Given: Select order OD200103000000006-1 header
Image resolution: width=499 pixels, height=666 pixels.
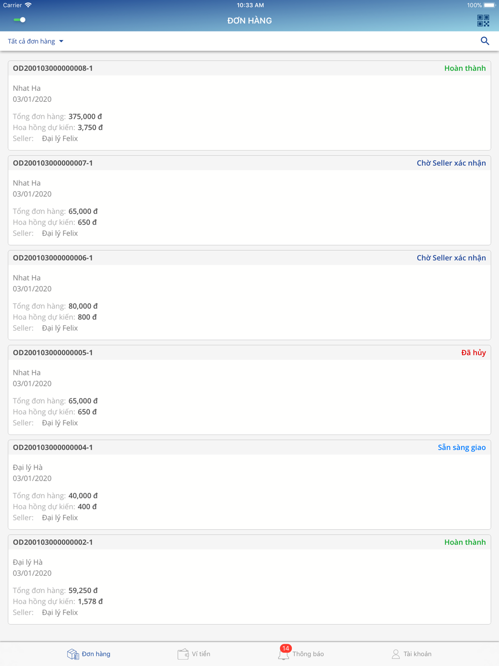Looking at the screenshot, I should click(249, 258).
